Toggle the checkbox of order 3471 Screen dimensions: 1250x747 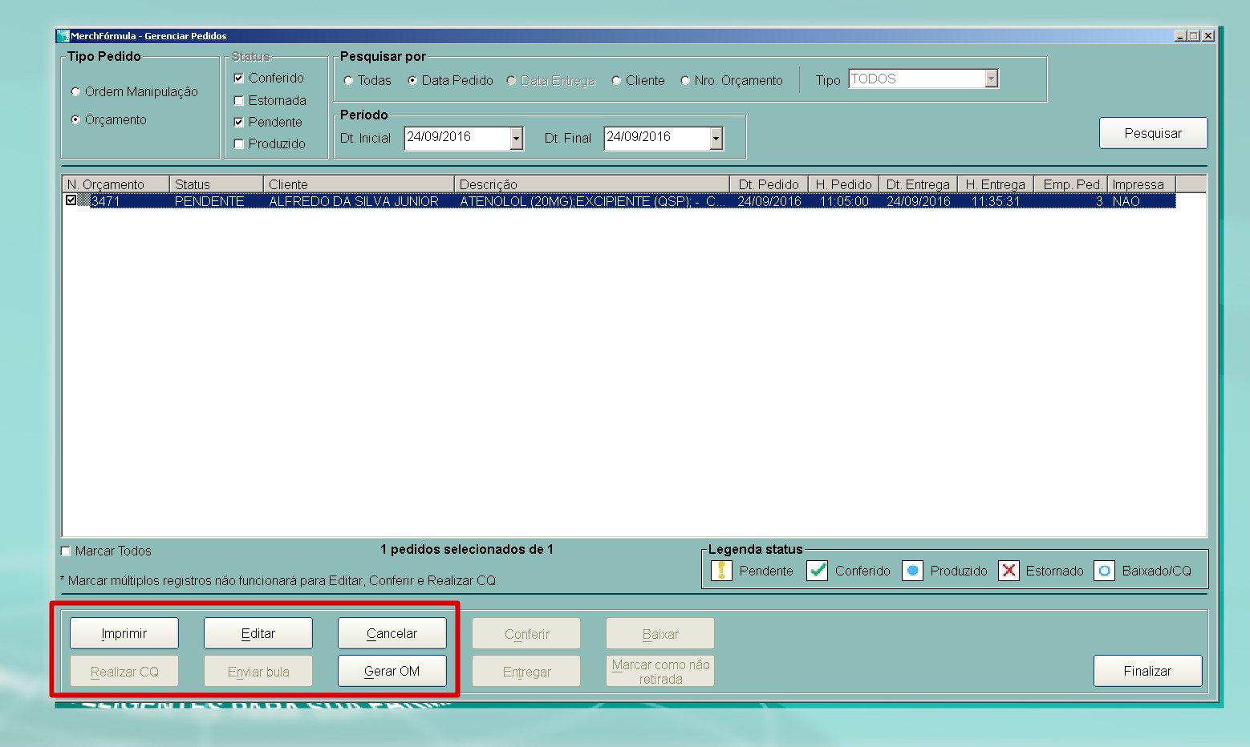pyautogui.click(x=71, y=200)
